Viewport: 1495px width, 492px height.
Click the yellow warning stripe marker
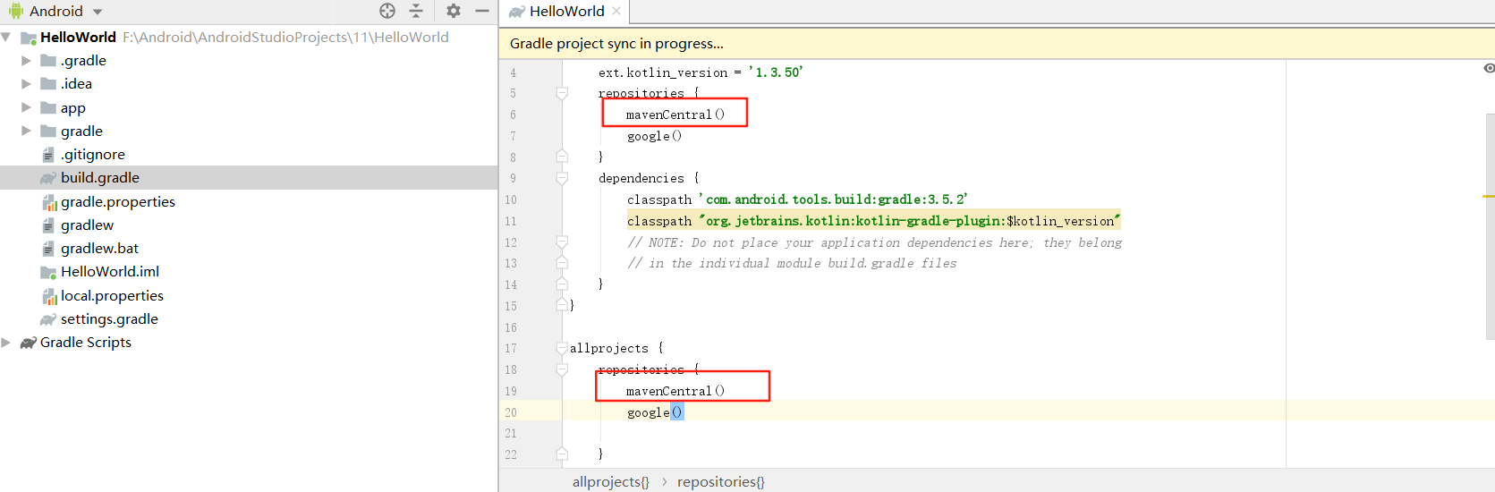click(x=1489, y=196)
